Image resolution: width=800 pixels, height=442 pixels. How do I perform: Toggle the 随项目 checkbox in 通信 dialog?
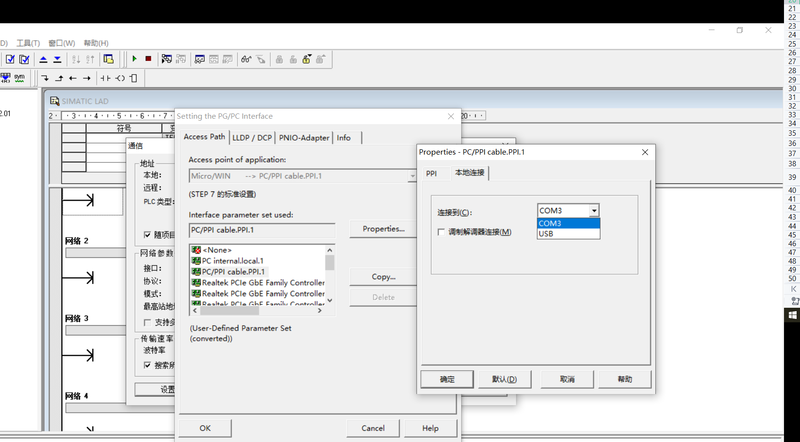[x=148, y=235]
